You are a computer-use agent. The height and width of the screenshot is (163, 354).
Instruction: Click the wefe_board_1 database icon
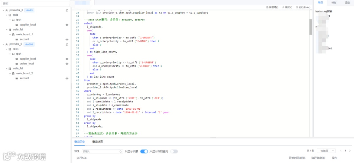(x=13, y=34)
